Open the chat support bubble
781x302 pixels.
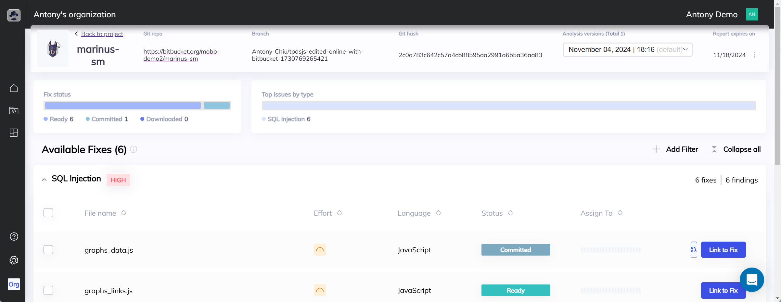pyautogui.click(x=751, y=280)
